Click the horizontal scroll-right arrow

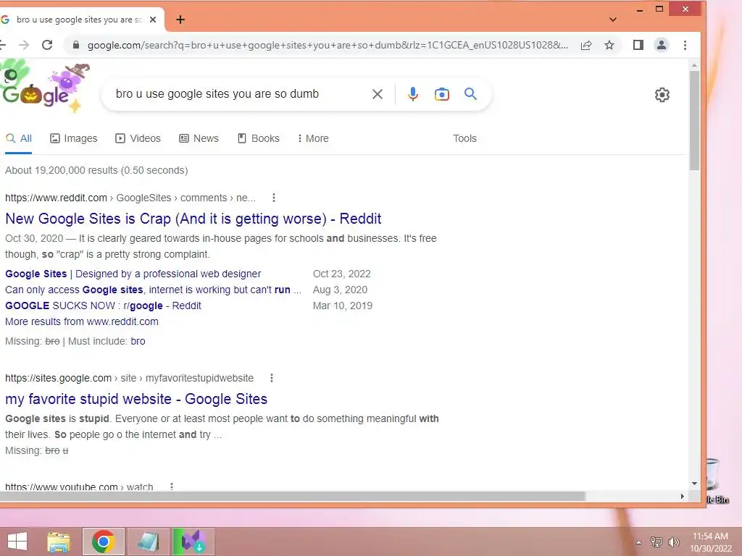pyautogui.click(x=682, y=497)
